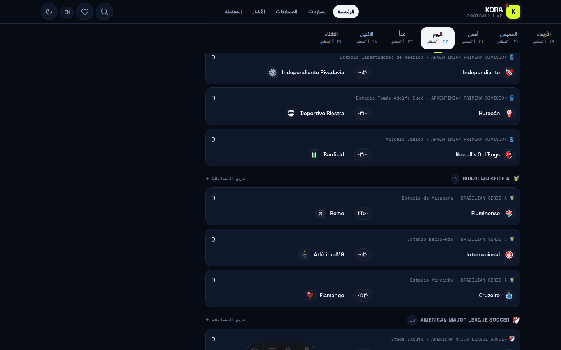The image size is (561, 350).
Task: Click the Atlético-MG club crest
Action: pos(305,255)
